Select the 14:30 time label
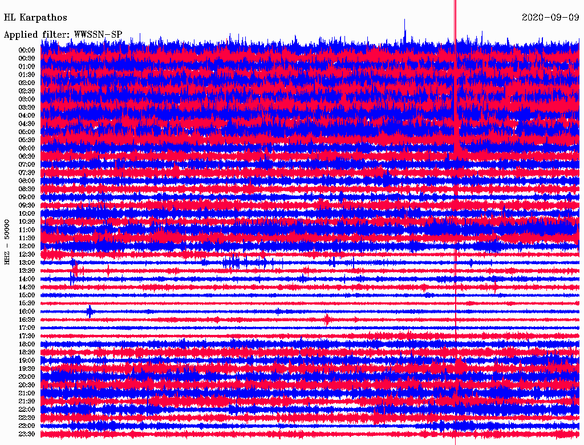 (27, 288)
